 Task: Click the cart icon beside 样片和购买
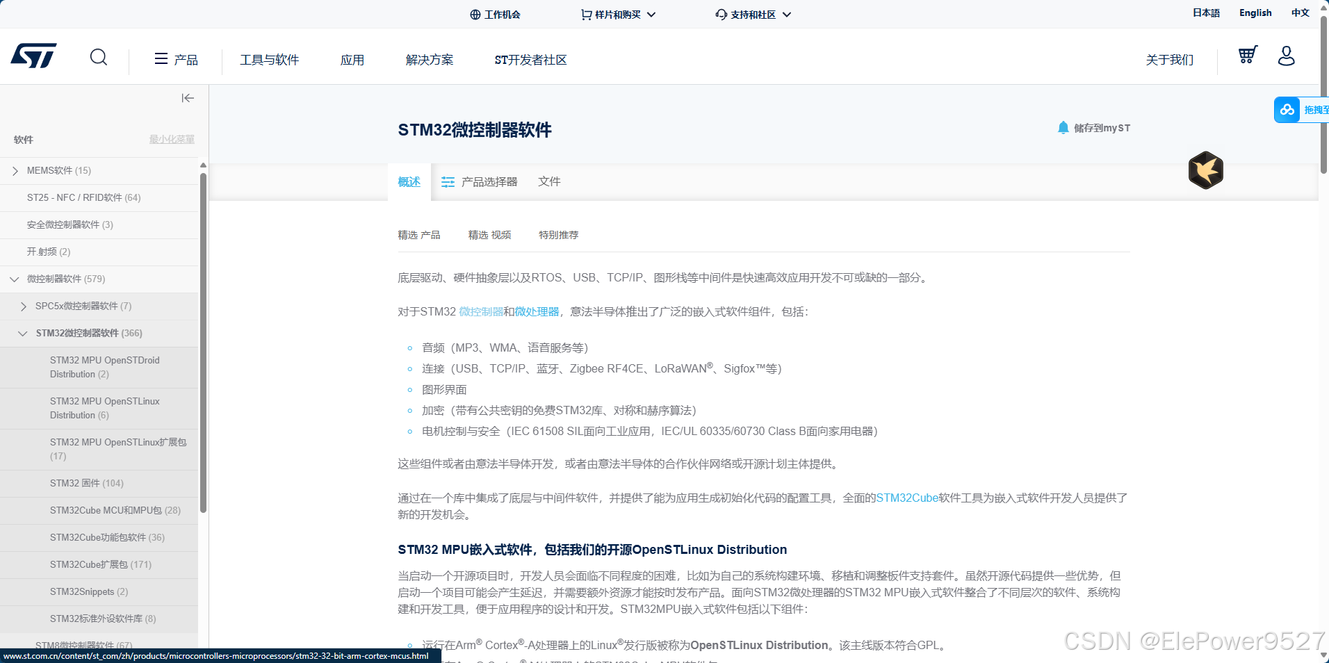click(587, 15)
